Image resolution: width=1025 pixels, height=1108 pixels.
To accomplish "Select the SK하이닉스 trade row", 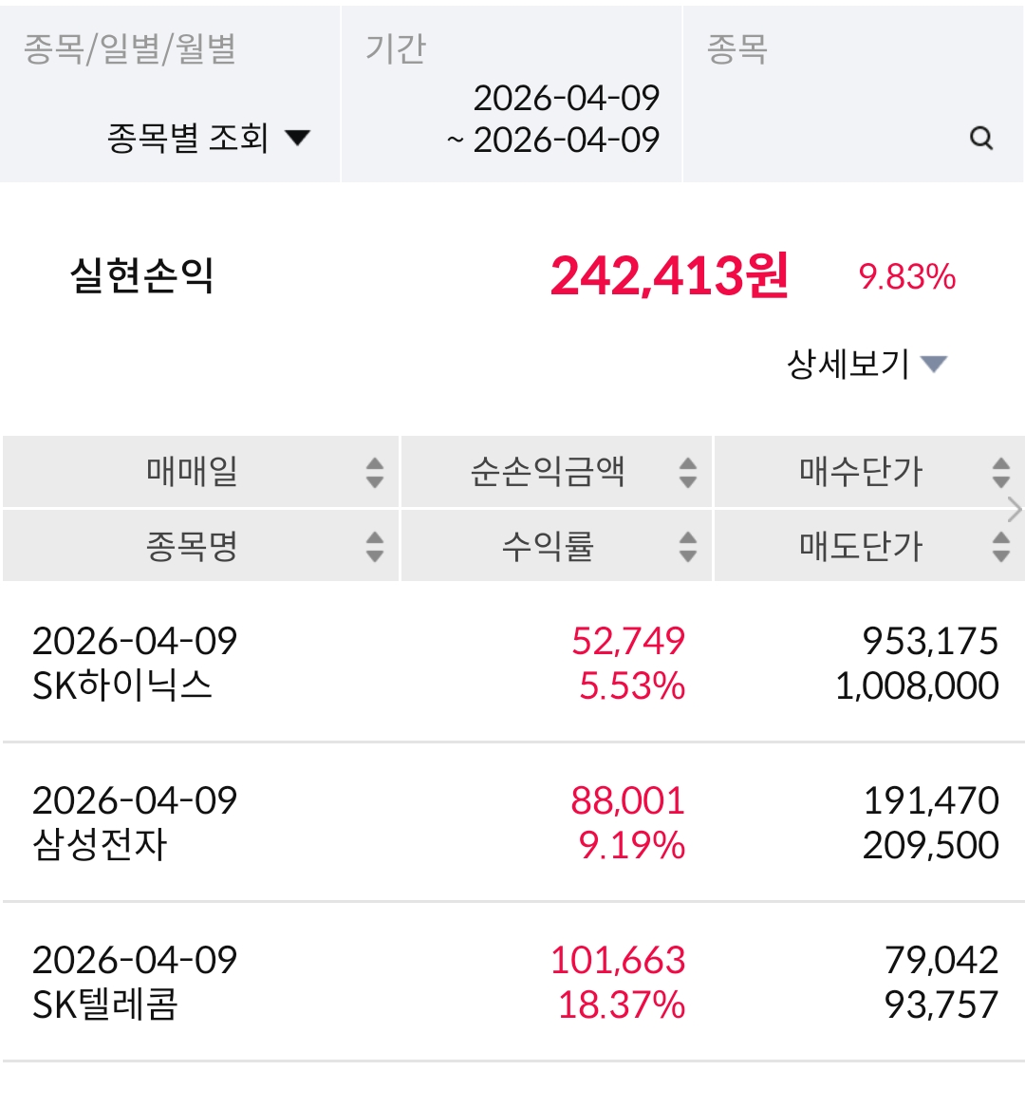I will 512,663.
